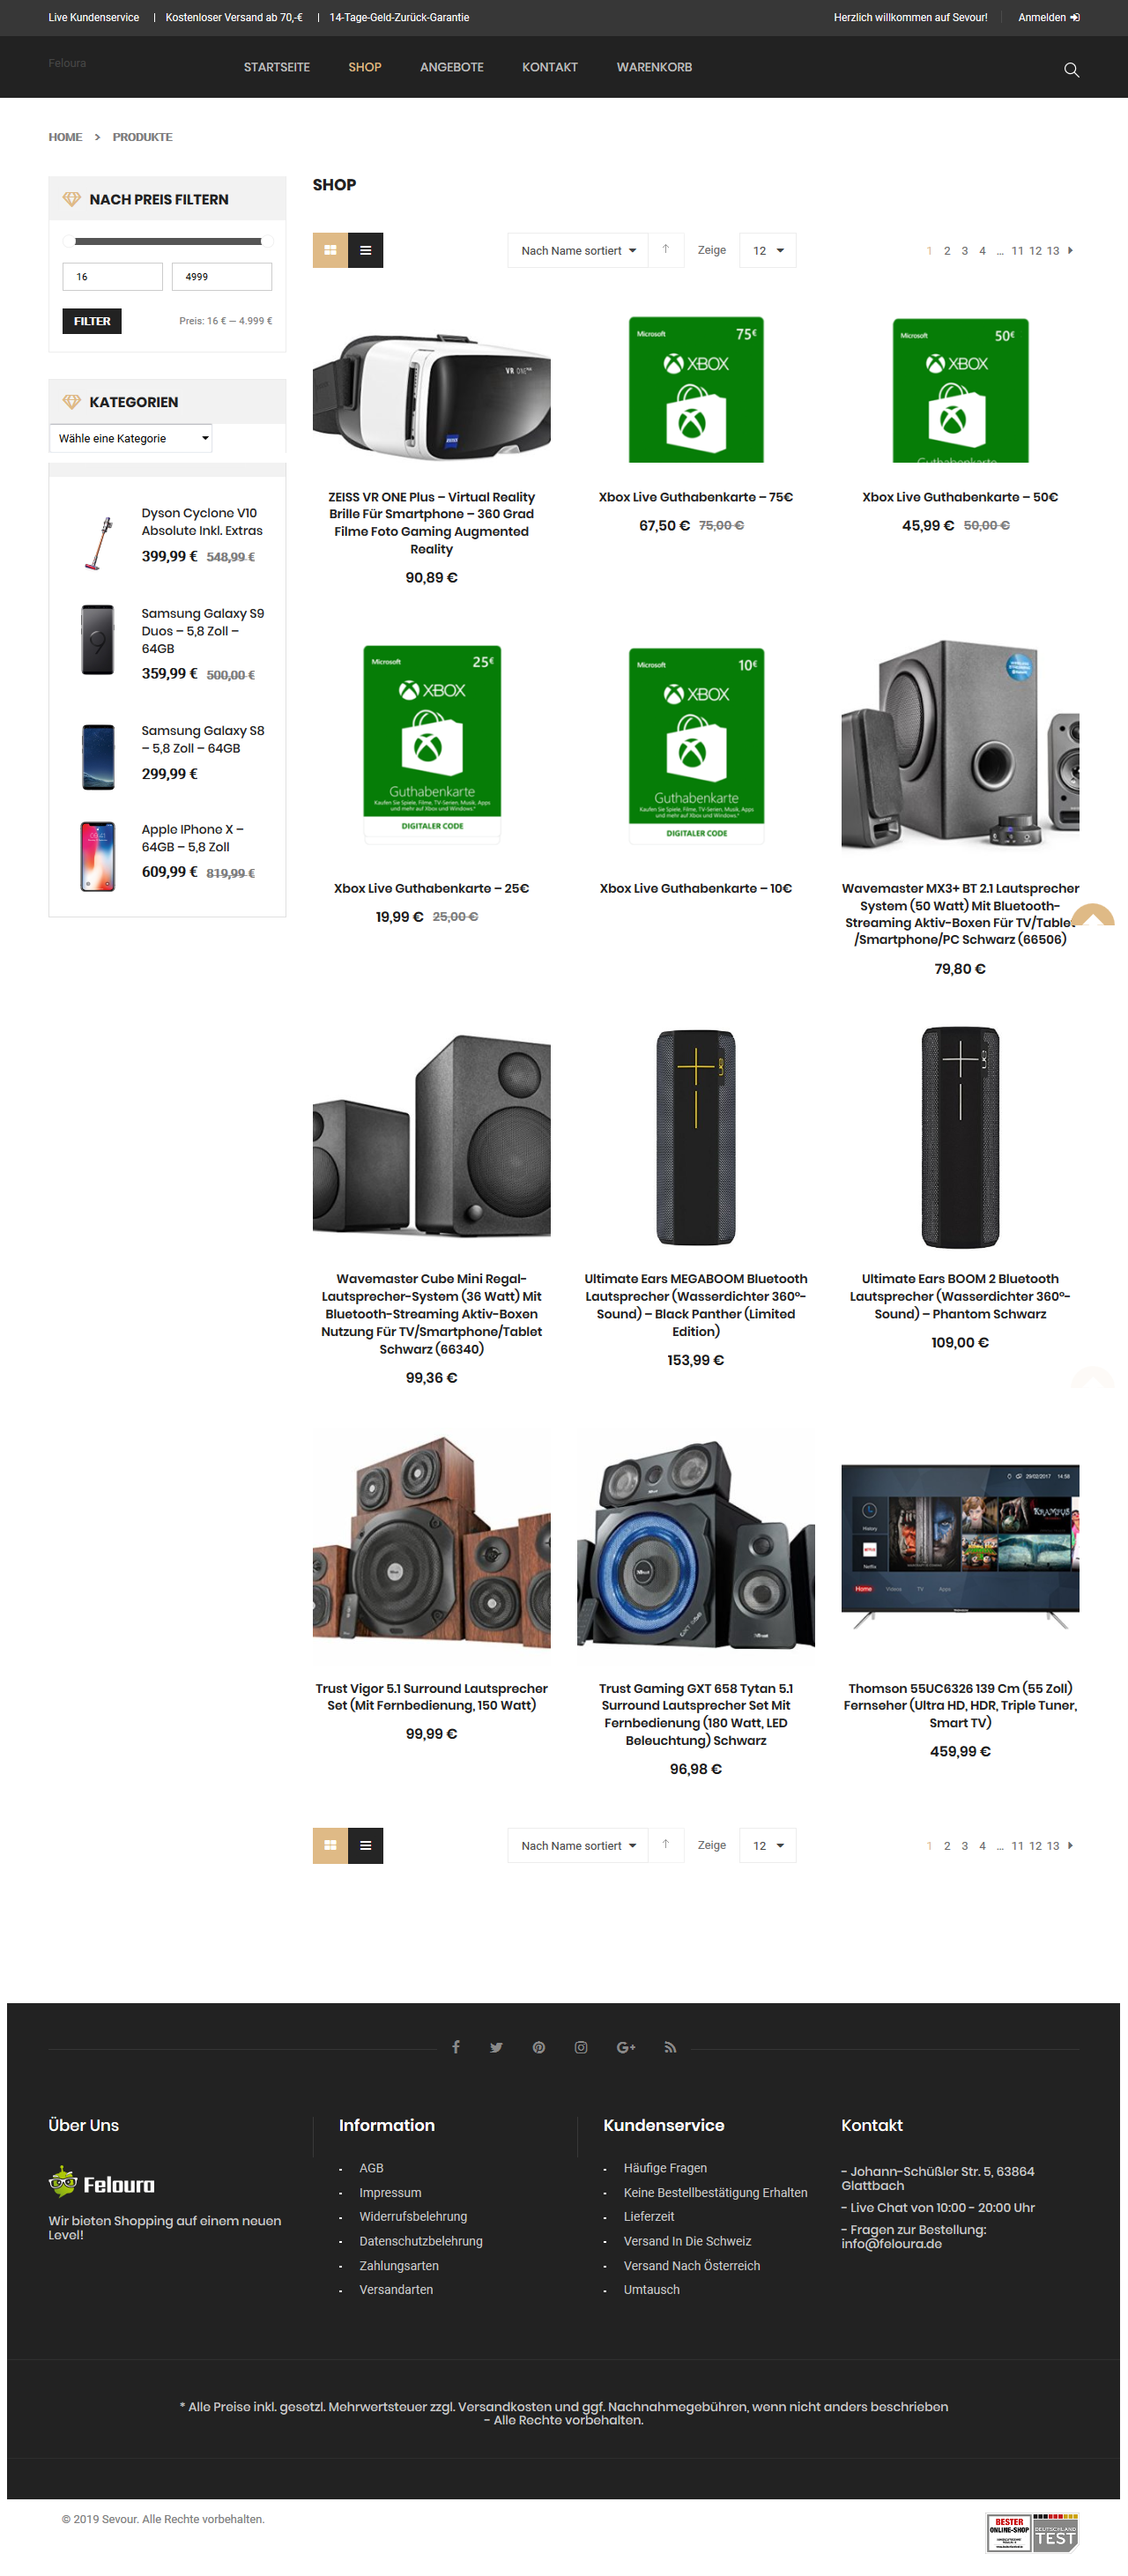Switch to list view at top toolbar
Image resolution: width=1128 pixels, height=2576 pixels.
coord(366,250)
